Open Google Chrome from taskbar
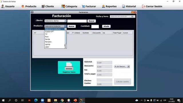Screen dimensions: 183x103 62,100
